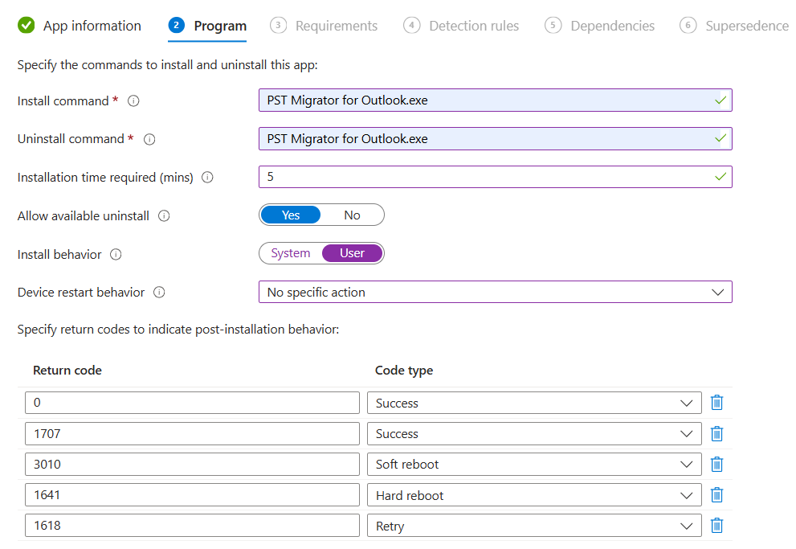Open Hard reboot code type dropdown

[534, 494]
